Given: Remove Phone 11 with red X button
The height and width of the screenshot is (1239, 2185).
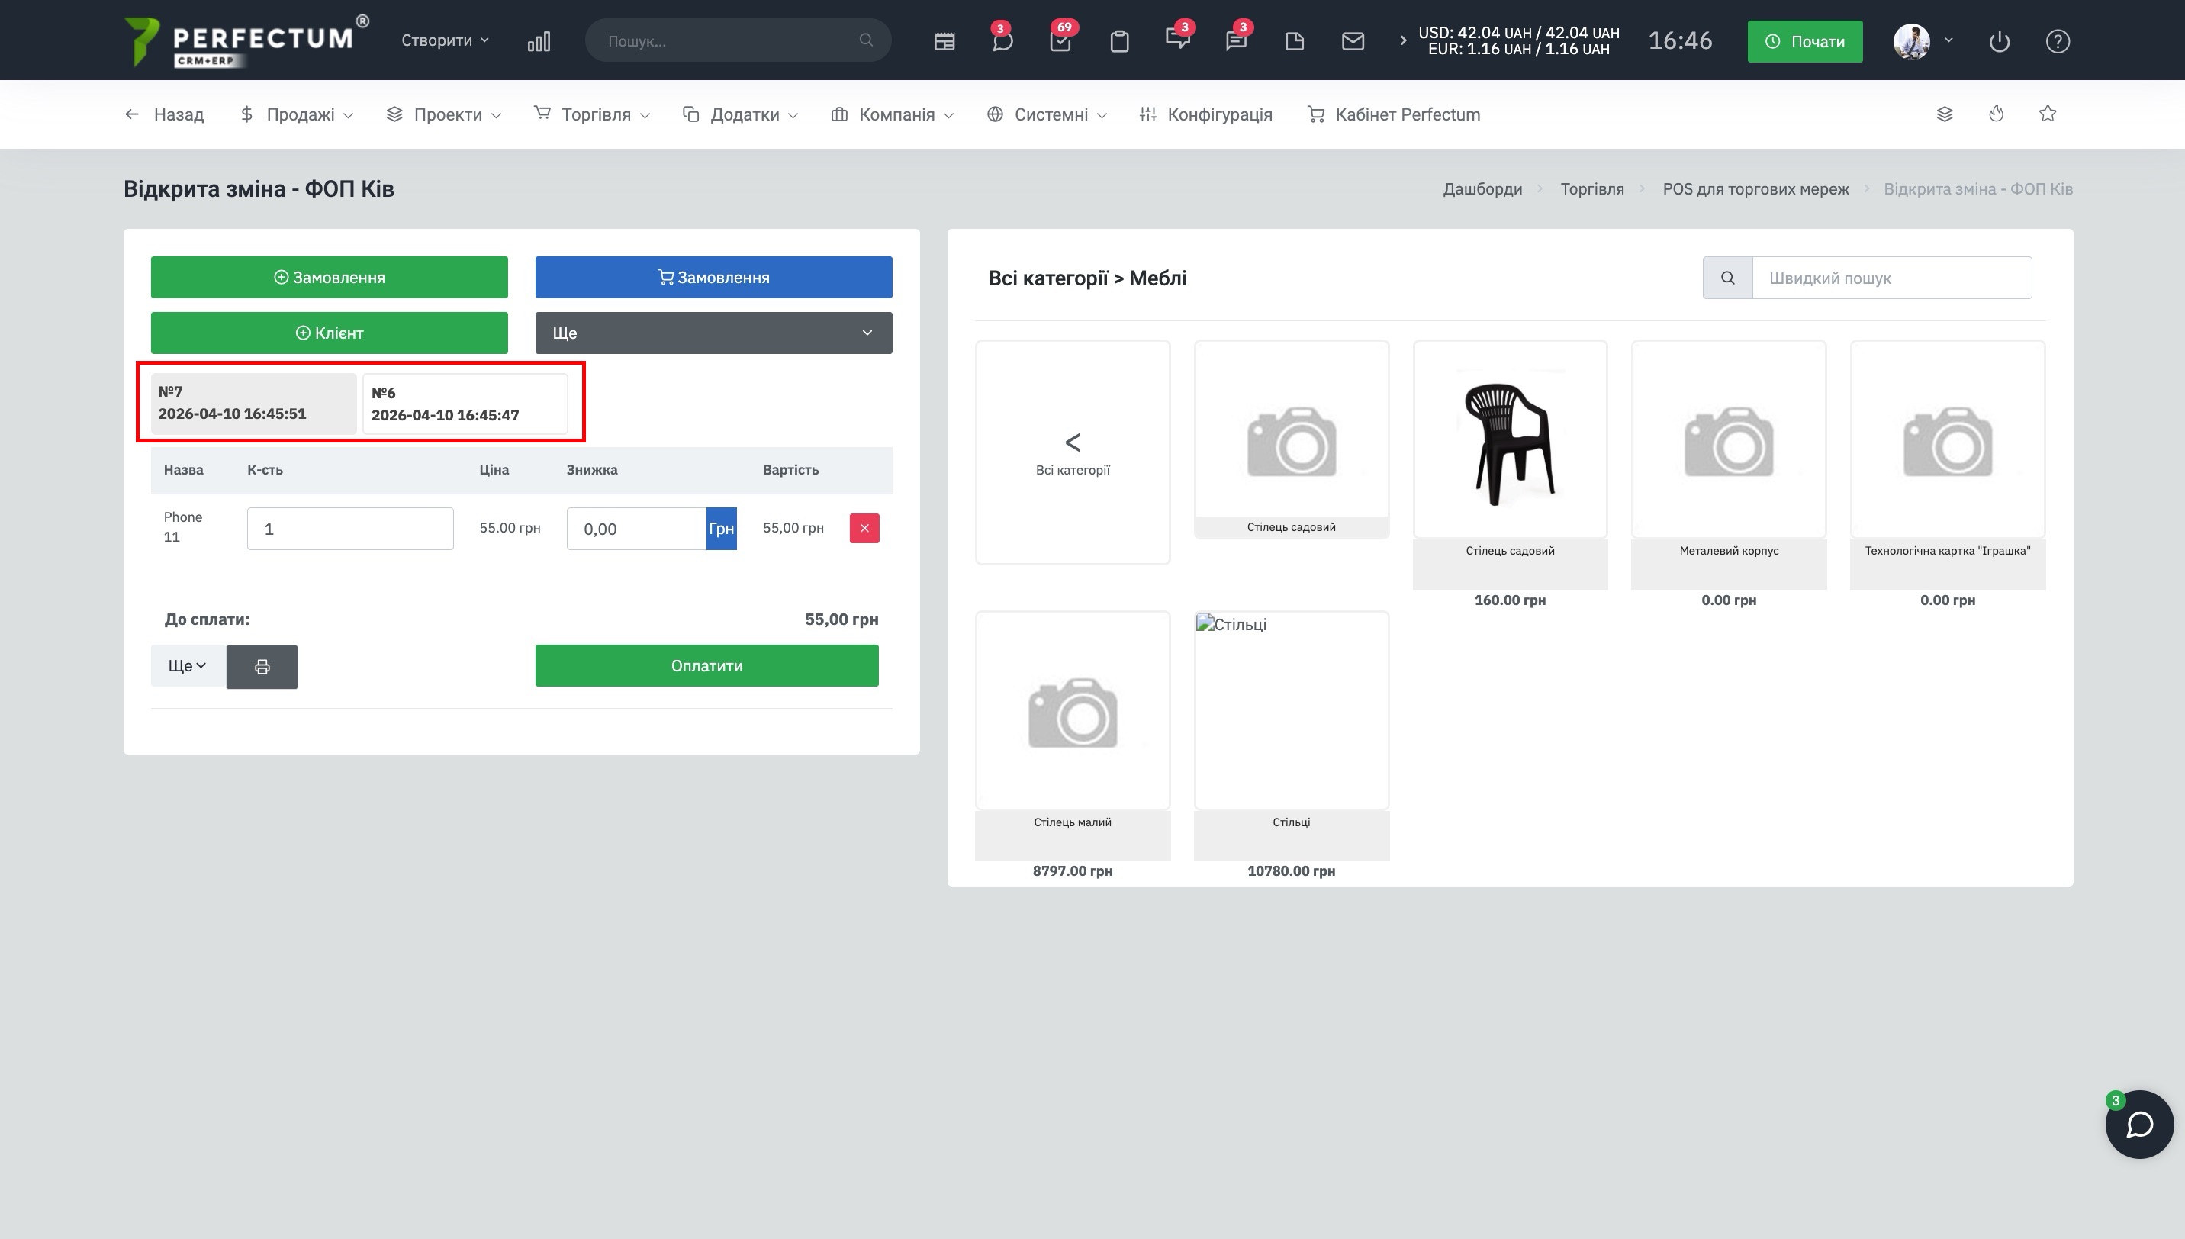Looking at the screenshot, I should pos(864,529).
